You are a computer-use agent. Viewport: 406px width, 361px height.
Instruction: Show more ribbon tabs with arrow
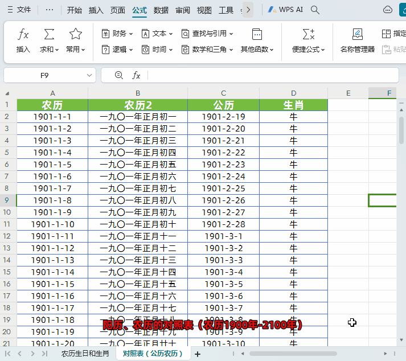(248, 10)
